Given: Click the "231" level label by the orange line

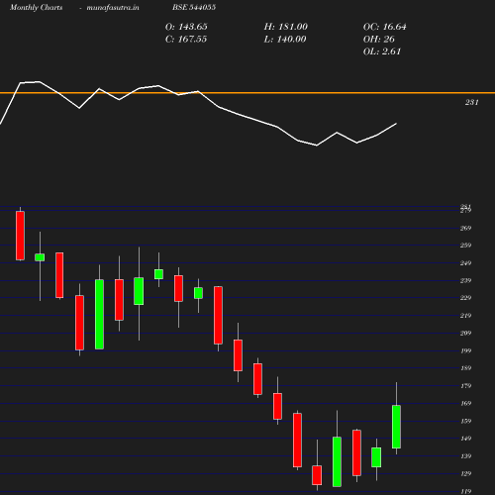Looking at the screenshot, I should click(x=472, y=103).
